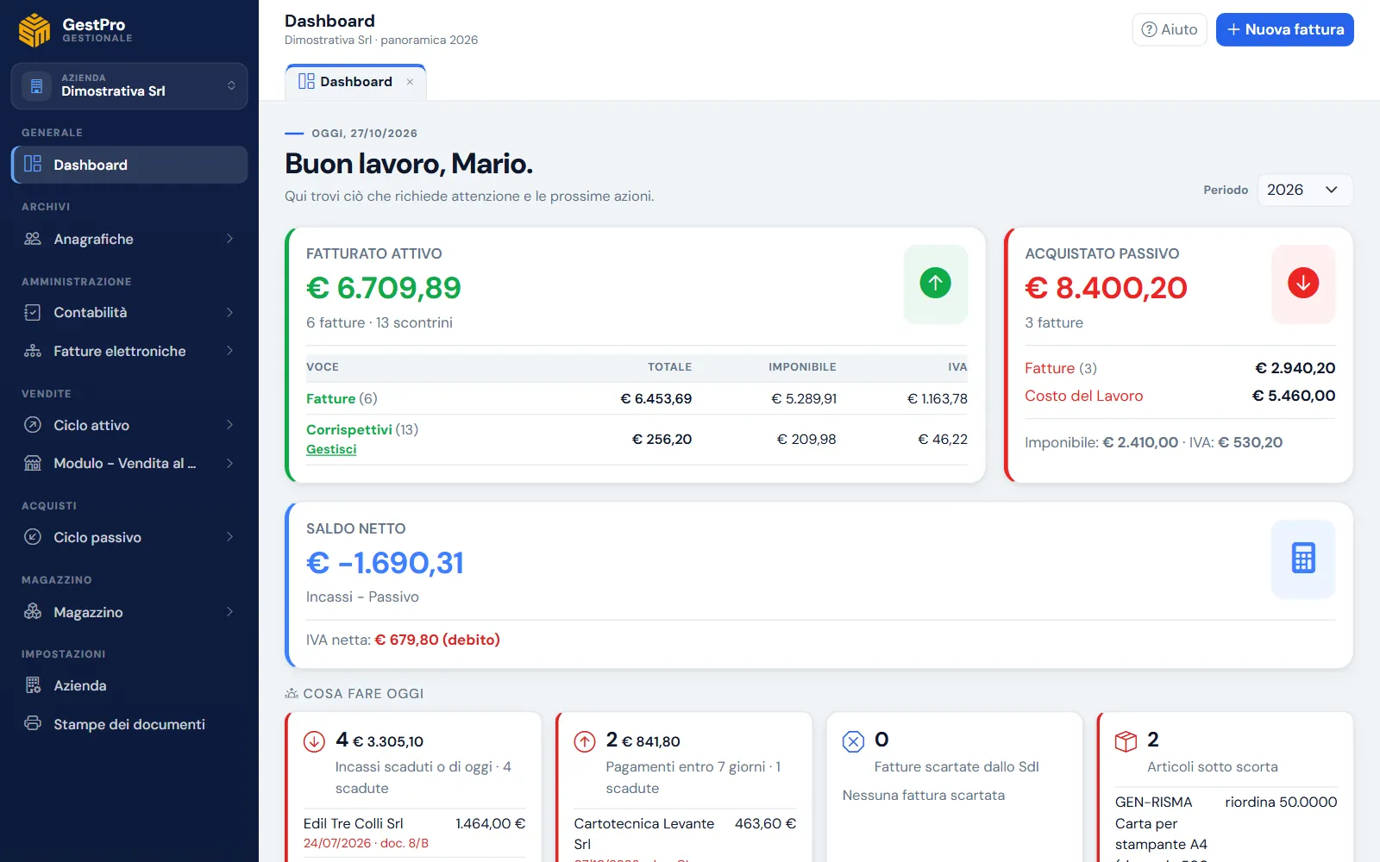Click the Fatture elettroniche network icon

[x=33, y=351]
